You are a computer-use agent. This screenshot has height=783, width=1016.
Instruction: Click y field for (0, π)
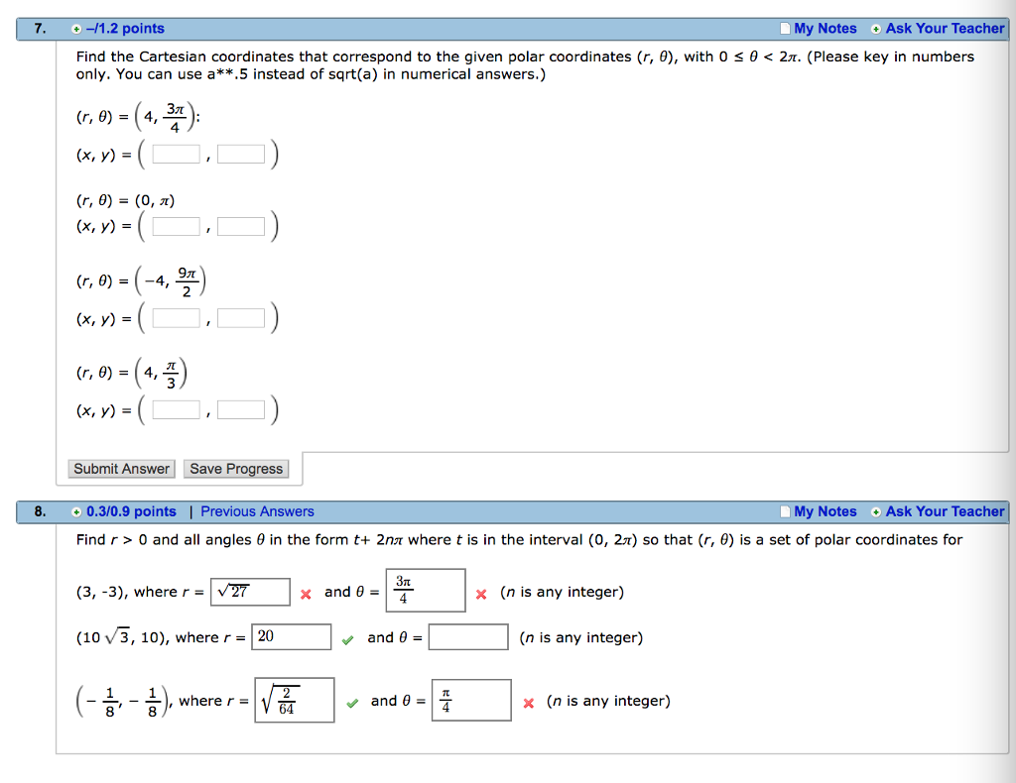pos(241,227)
